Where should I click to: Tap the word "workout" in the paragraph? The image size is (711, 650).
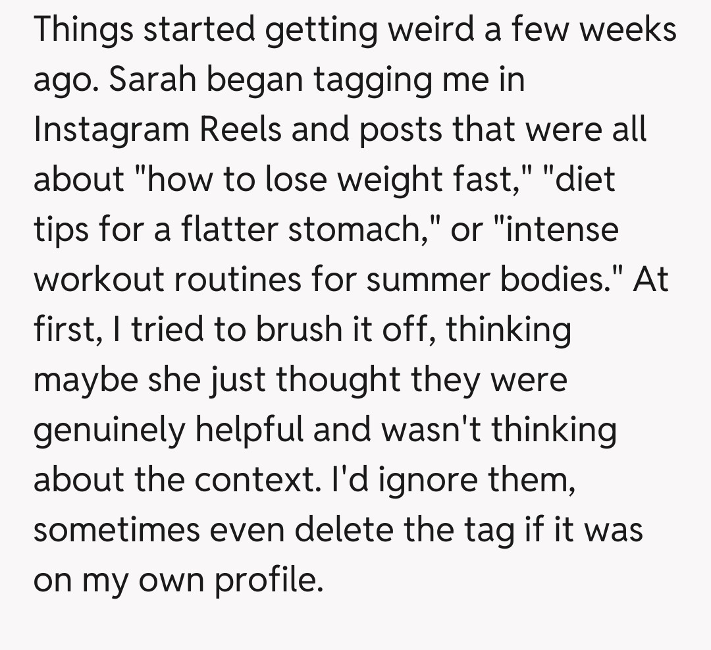(97, 281)
